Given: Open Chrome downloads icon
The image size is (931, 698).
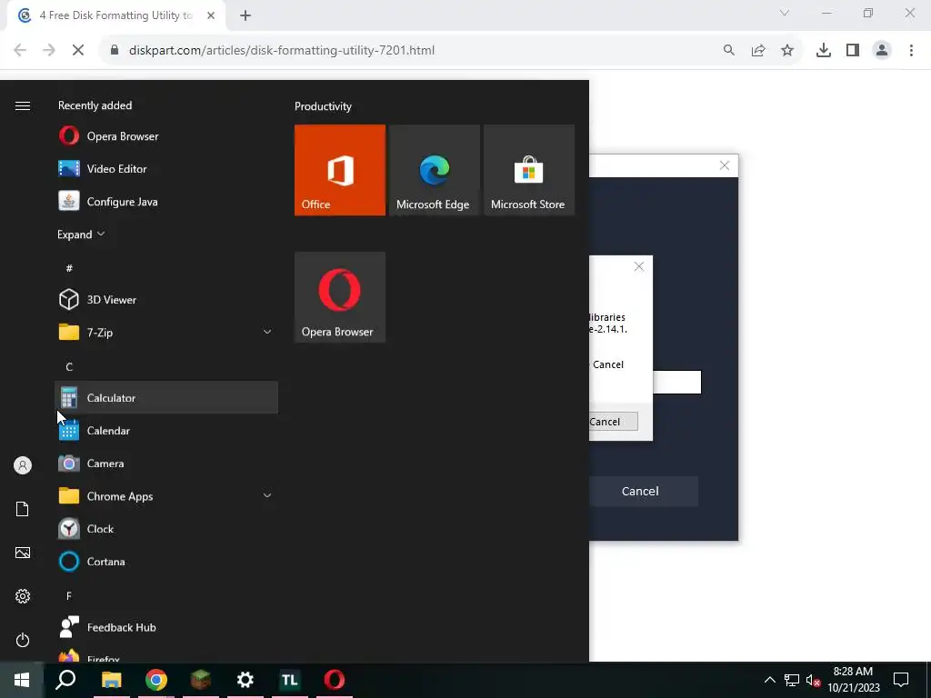Looking at the screenshot, I should click(x=824, y=51).
